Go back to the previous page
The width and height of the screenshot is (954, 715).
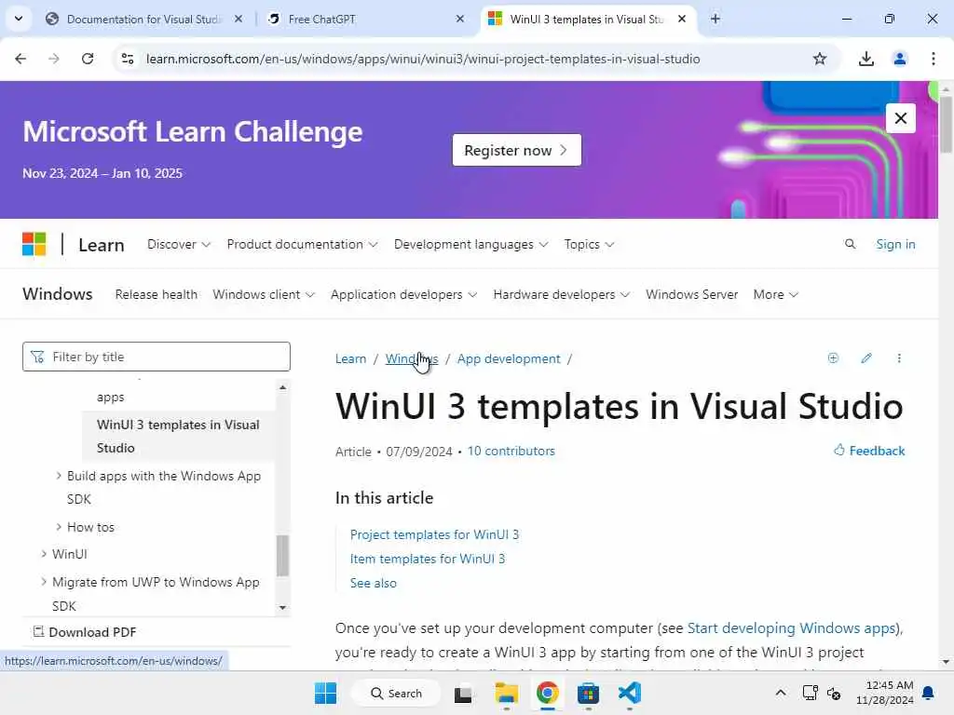point(20,59)
